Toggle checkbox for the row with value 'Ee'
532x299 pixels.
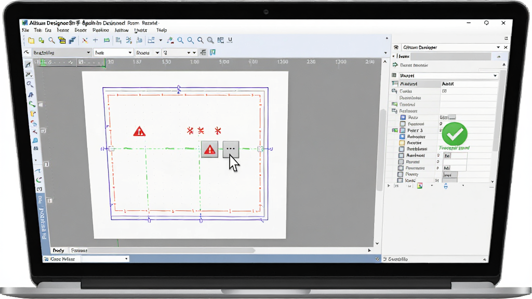click(401, 155)
